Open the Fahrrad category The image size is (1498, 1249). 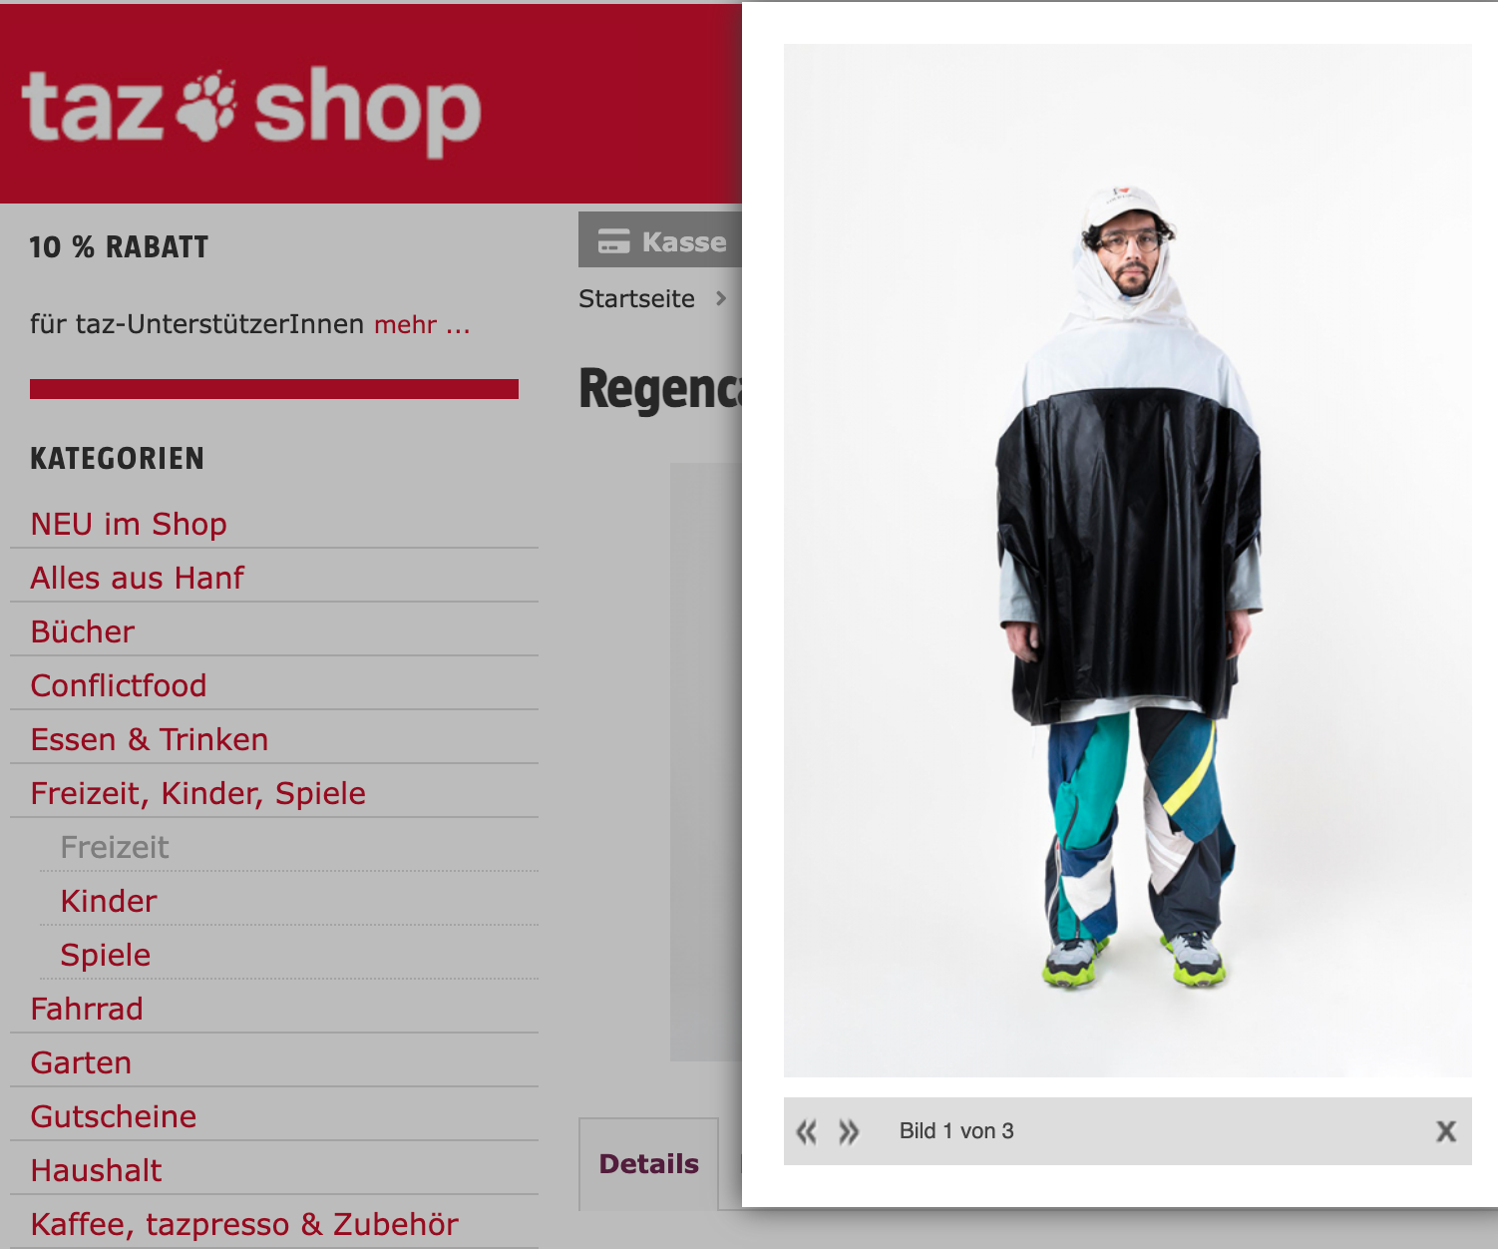[87, 1009]
